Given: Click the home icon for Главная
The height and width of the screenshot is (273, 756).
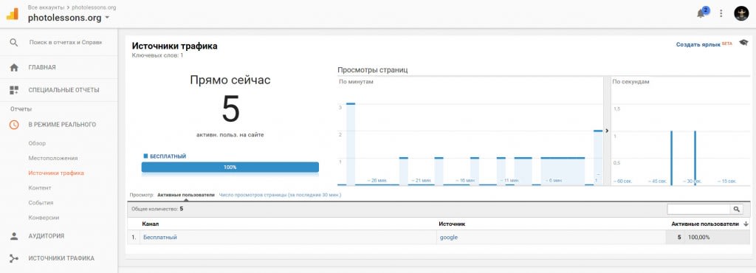Looking at the screenshot, I should (x=14, y=67).
